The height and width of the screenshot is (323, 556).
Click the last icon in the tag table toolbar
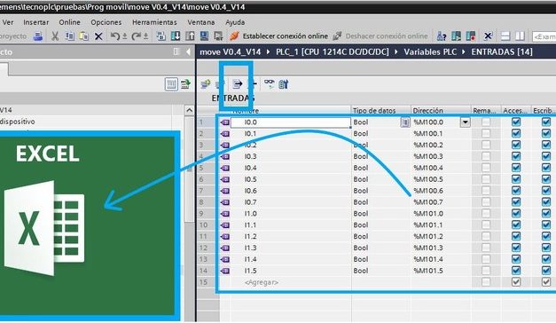283,84
